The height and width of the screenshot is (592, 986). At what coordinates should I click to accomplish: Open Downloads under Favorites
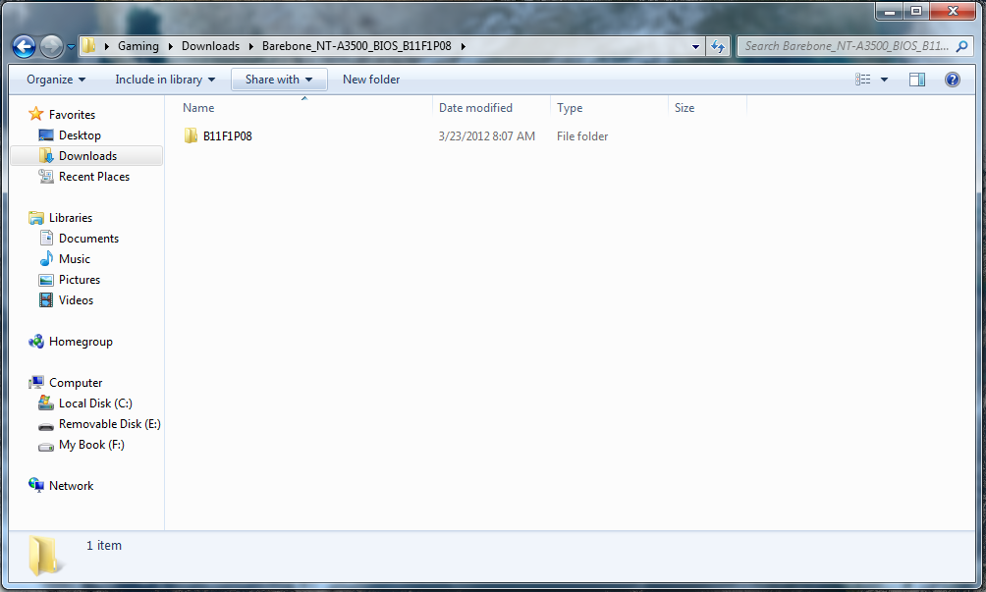(87, 156)
